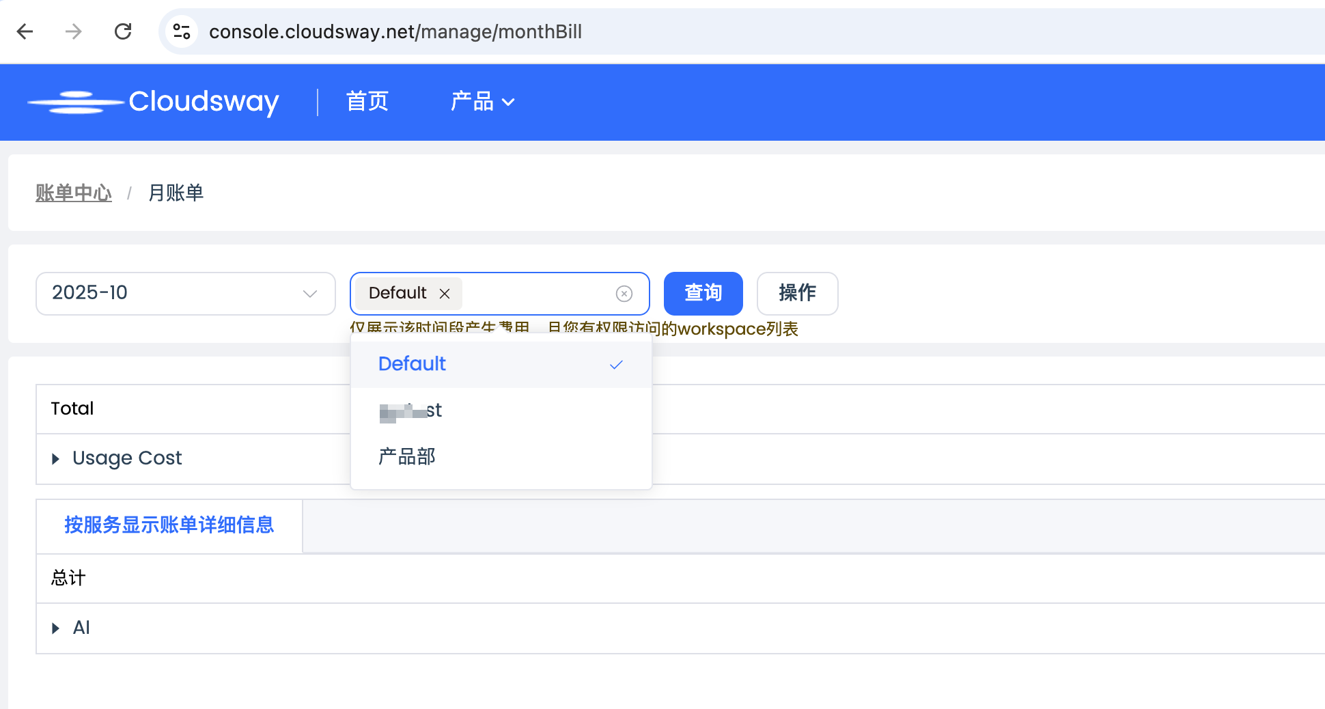The height and width of the screenshot is (709, 1325).
Task: Reload the current page
Action: [123, 31]
